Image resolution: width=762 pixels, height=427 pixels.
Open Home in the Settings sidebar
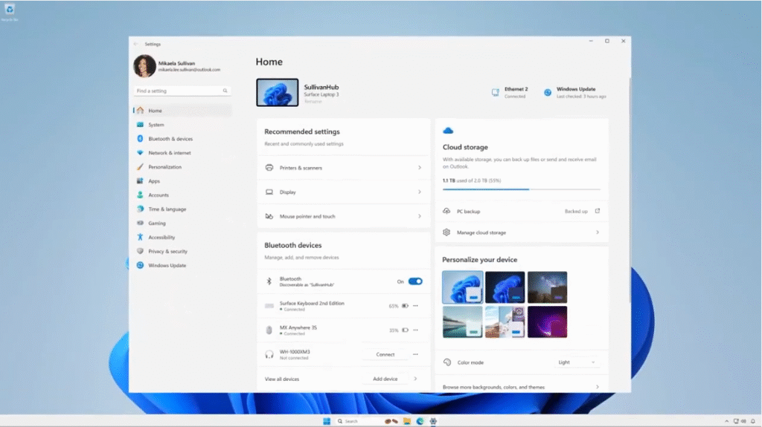click(183, 111)
